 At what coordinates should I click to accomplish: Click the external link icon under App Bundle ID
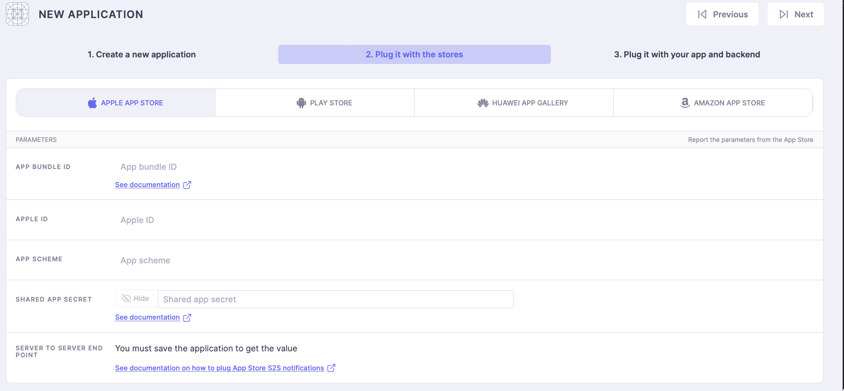[x=187, y=185]
